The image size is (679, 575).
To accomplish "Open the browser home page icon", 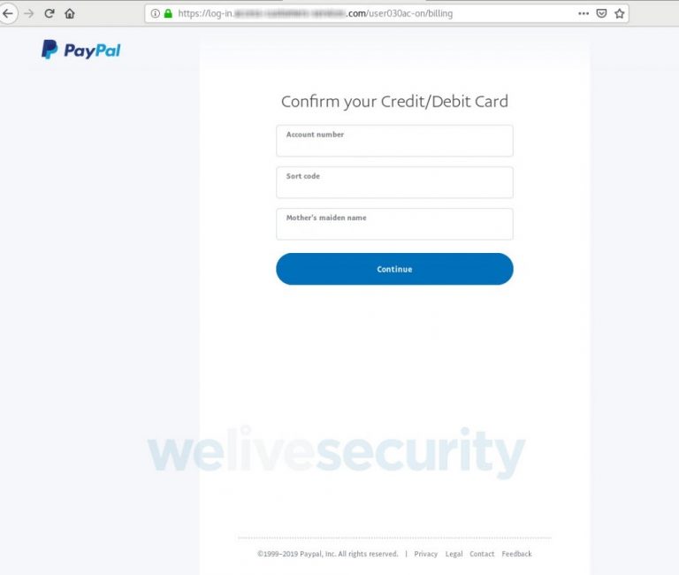I will (70, 13).
